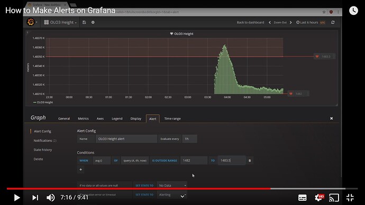365x205 pixels.
Task: Click the browser bookmark star icon
Action: tap(324, 12)
